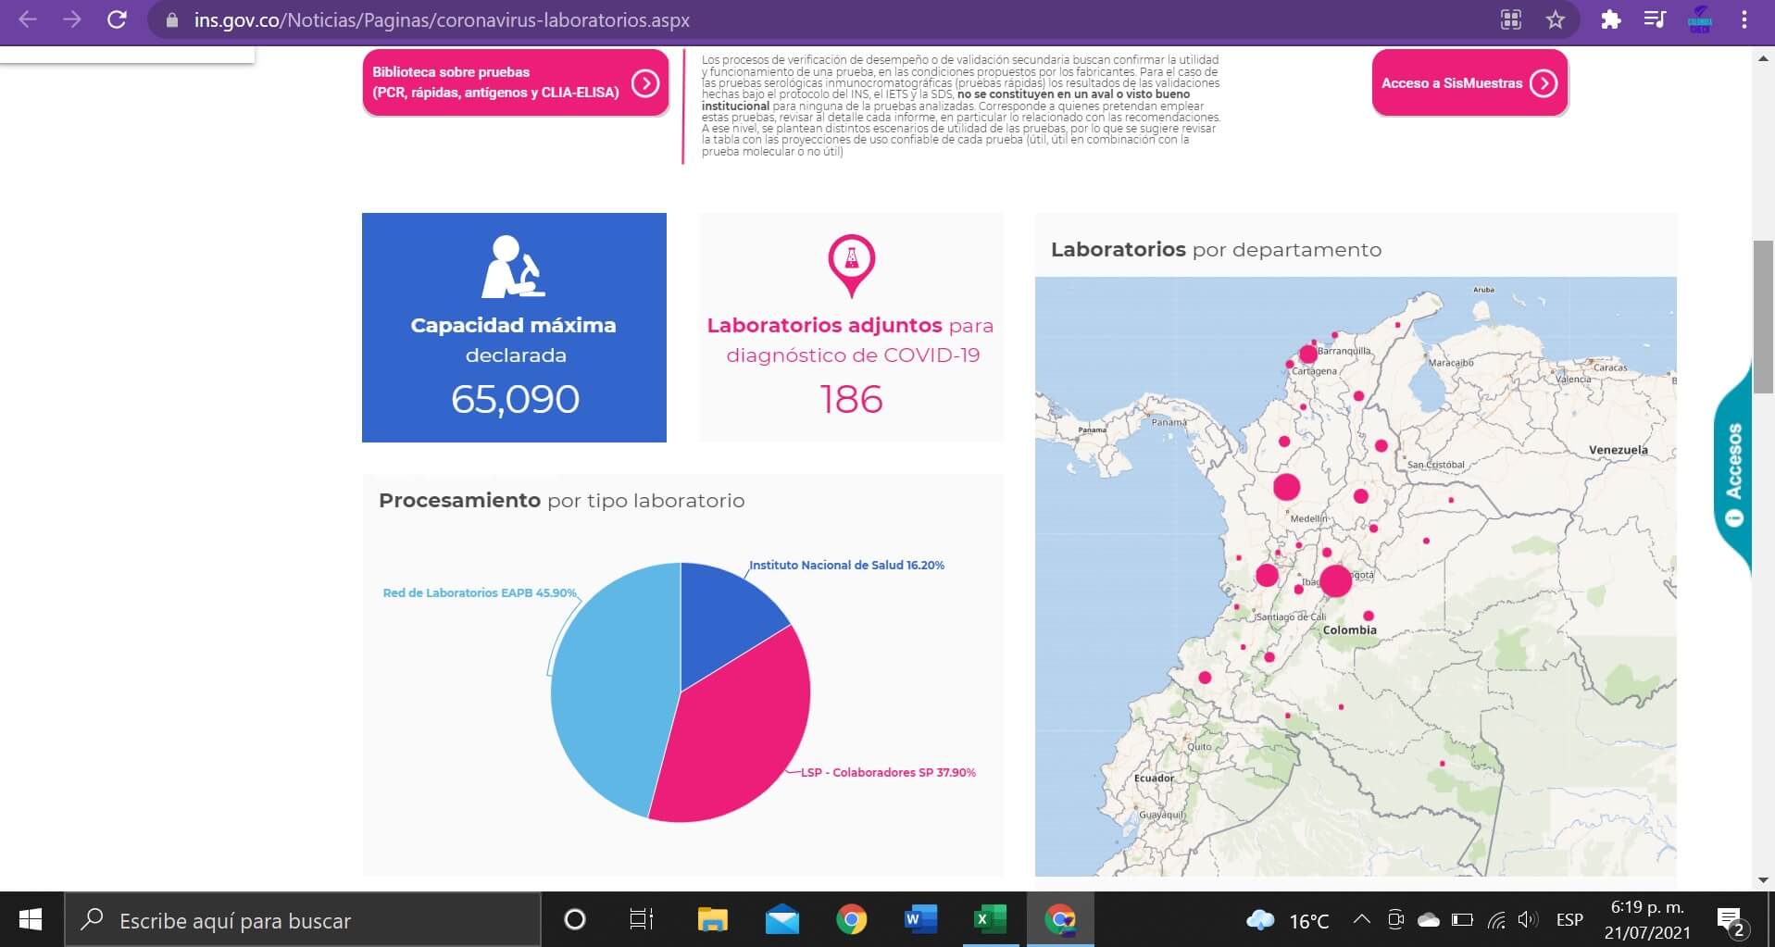The height and width of the screenshot is (947, 1775).
Task: Open the notification center icon
Action: point(1731,920)
